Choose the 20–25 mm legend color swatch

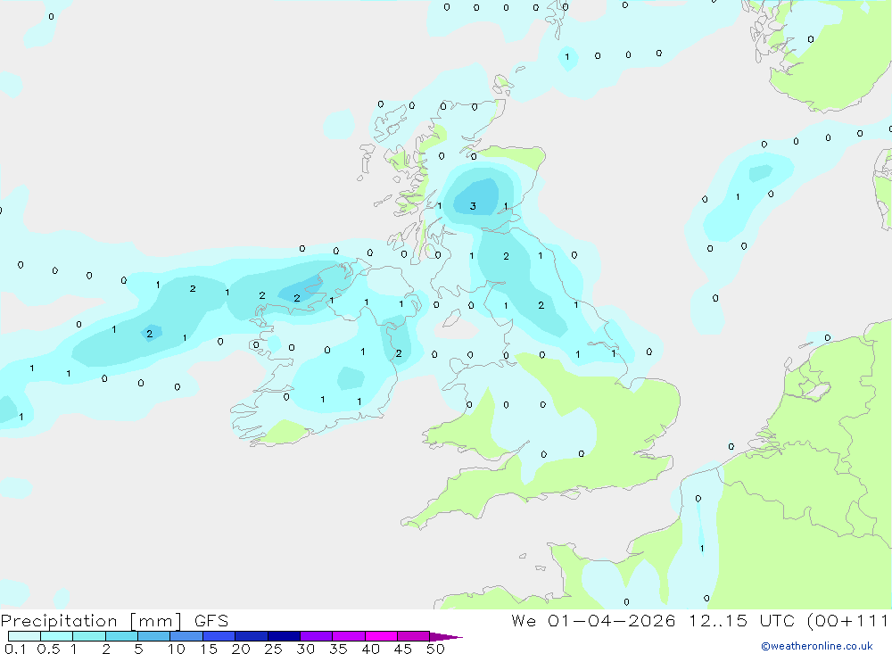coord(252,636)
